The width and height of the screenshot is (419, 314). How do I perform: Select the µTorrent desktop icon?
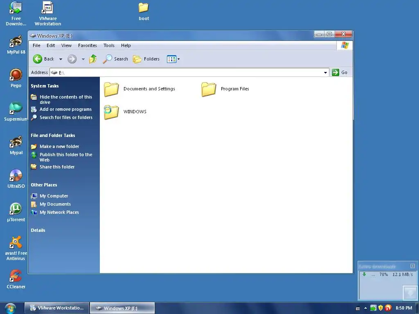(16, 213)
